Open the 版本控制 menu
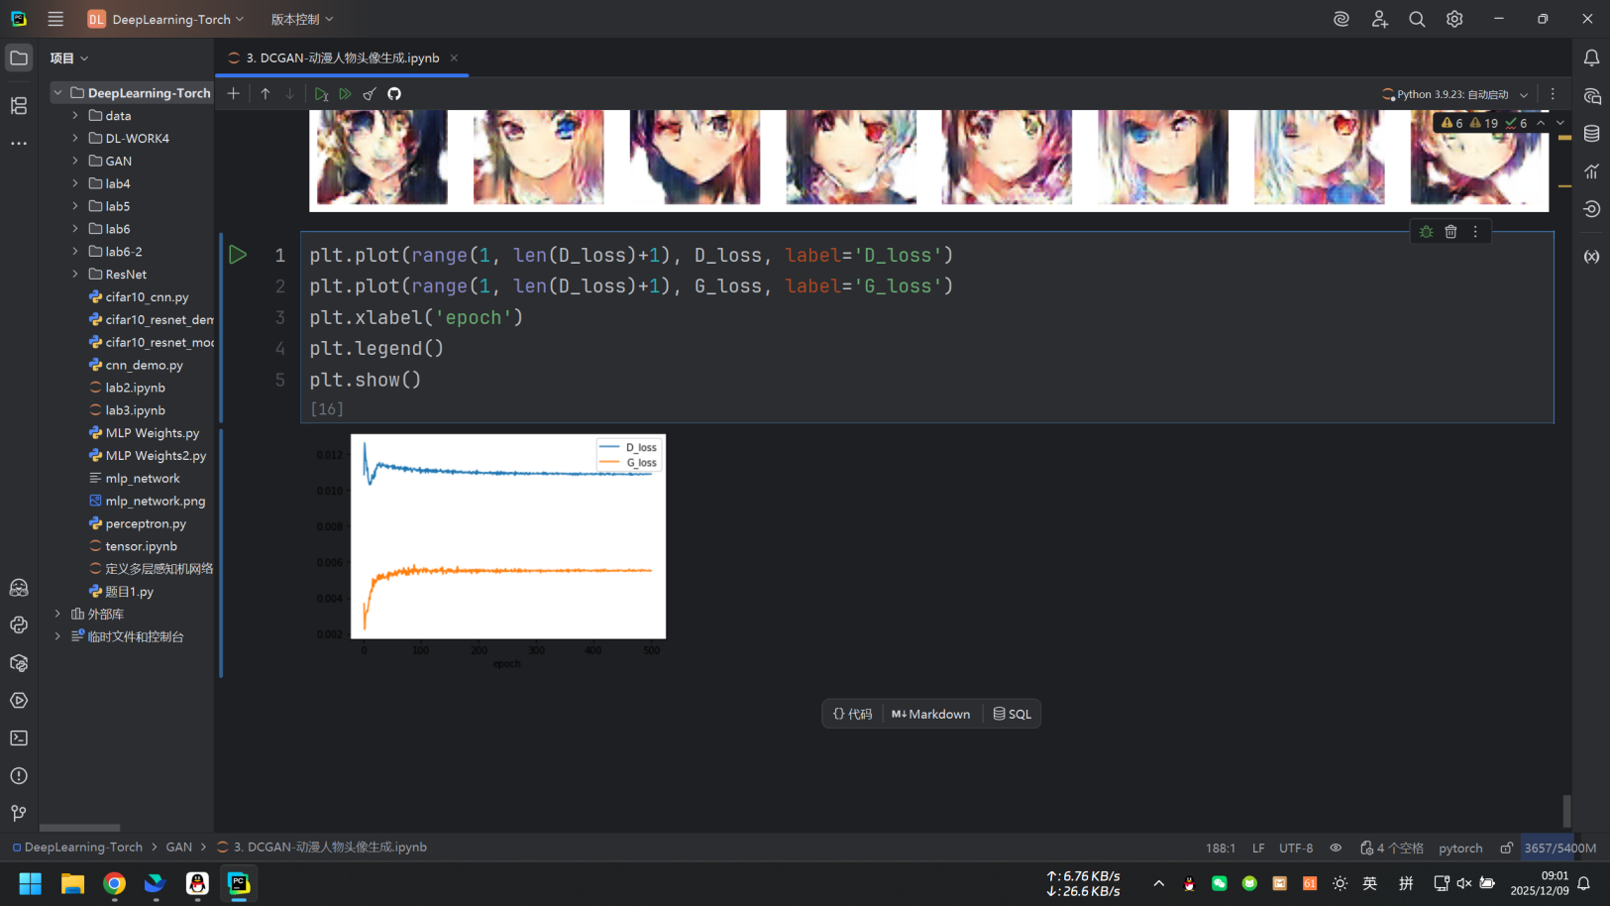 301,20
